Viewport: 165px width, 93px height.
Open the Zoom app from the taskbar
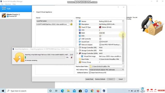86,91
